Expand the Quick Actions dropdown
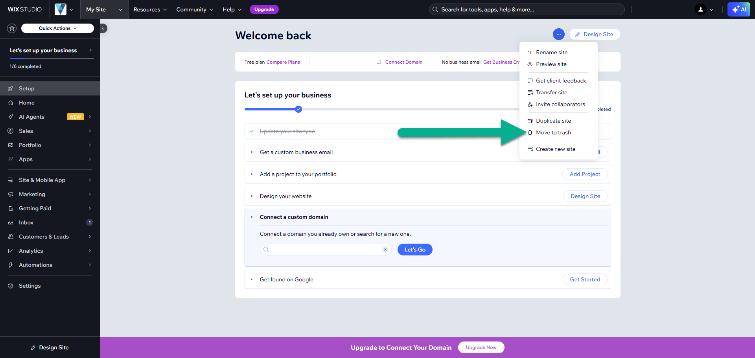This screenshot has width=755, height=358. point(57,28)
